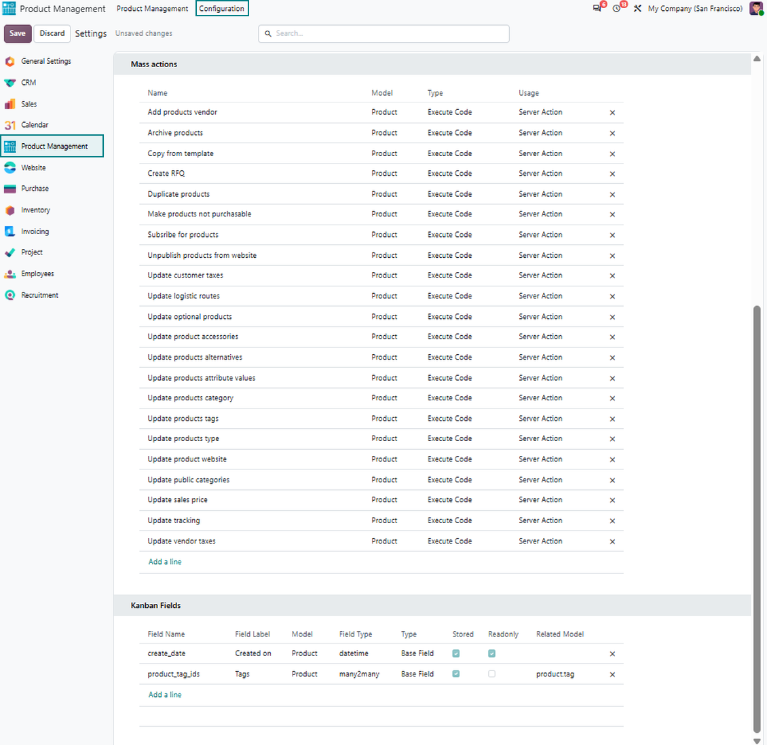The width and height of the screenshot is (767, 745).
Task: Click the Calendar sidebar icon
Action: (x=10, y=125)
